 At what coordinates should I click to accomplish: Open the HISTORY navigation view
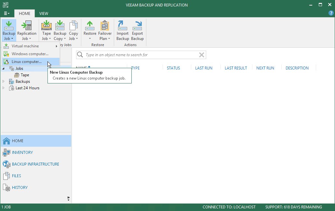[36, 188]
